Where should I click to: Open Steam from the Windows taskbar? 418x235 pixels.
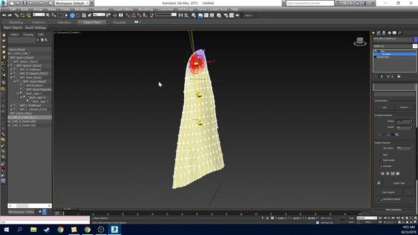click(x=46, y=229)
